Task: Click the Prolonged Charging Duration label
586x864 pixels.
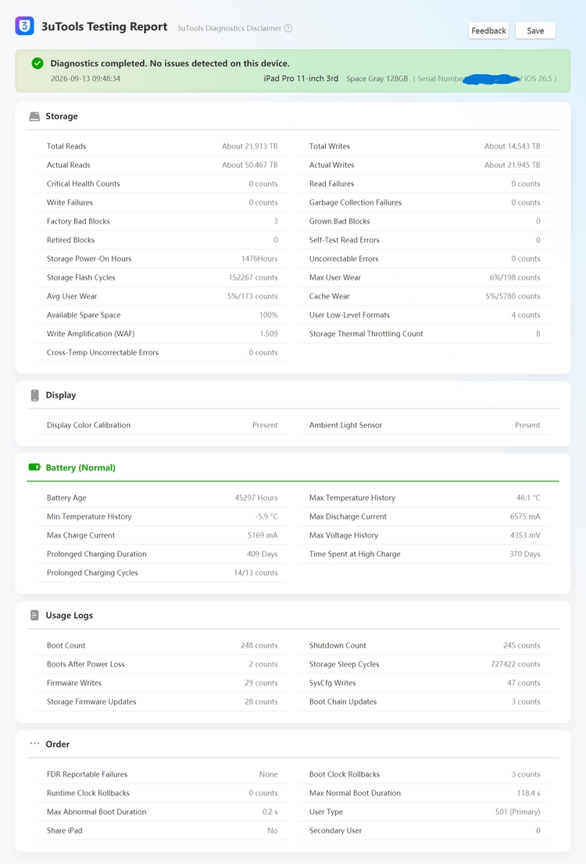Action: click(x=96, y=554)
